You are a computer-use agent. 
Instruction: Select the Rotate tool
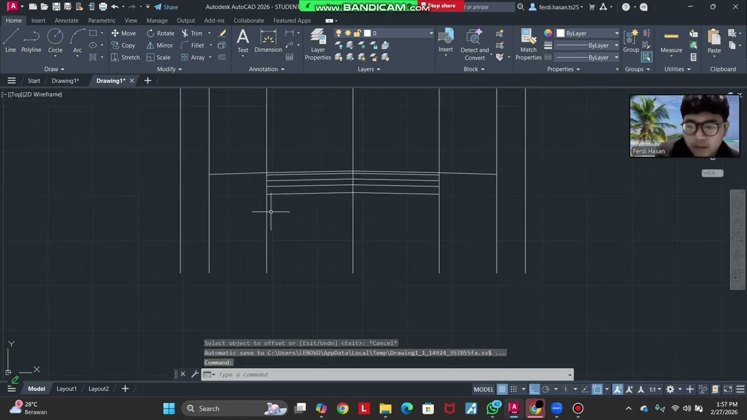[x=160, y=33]
